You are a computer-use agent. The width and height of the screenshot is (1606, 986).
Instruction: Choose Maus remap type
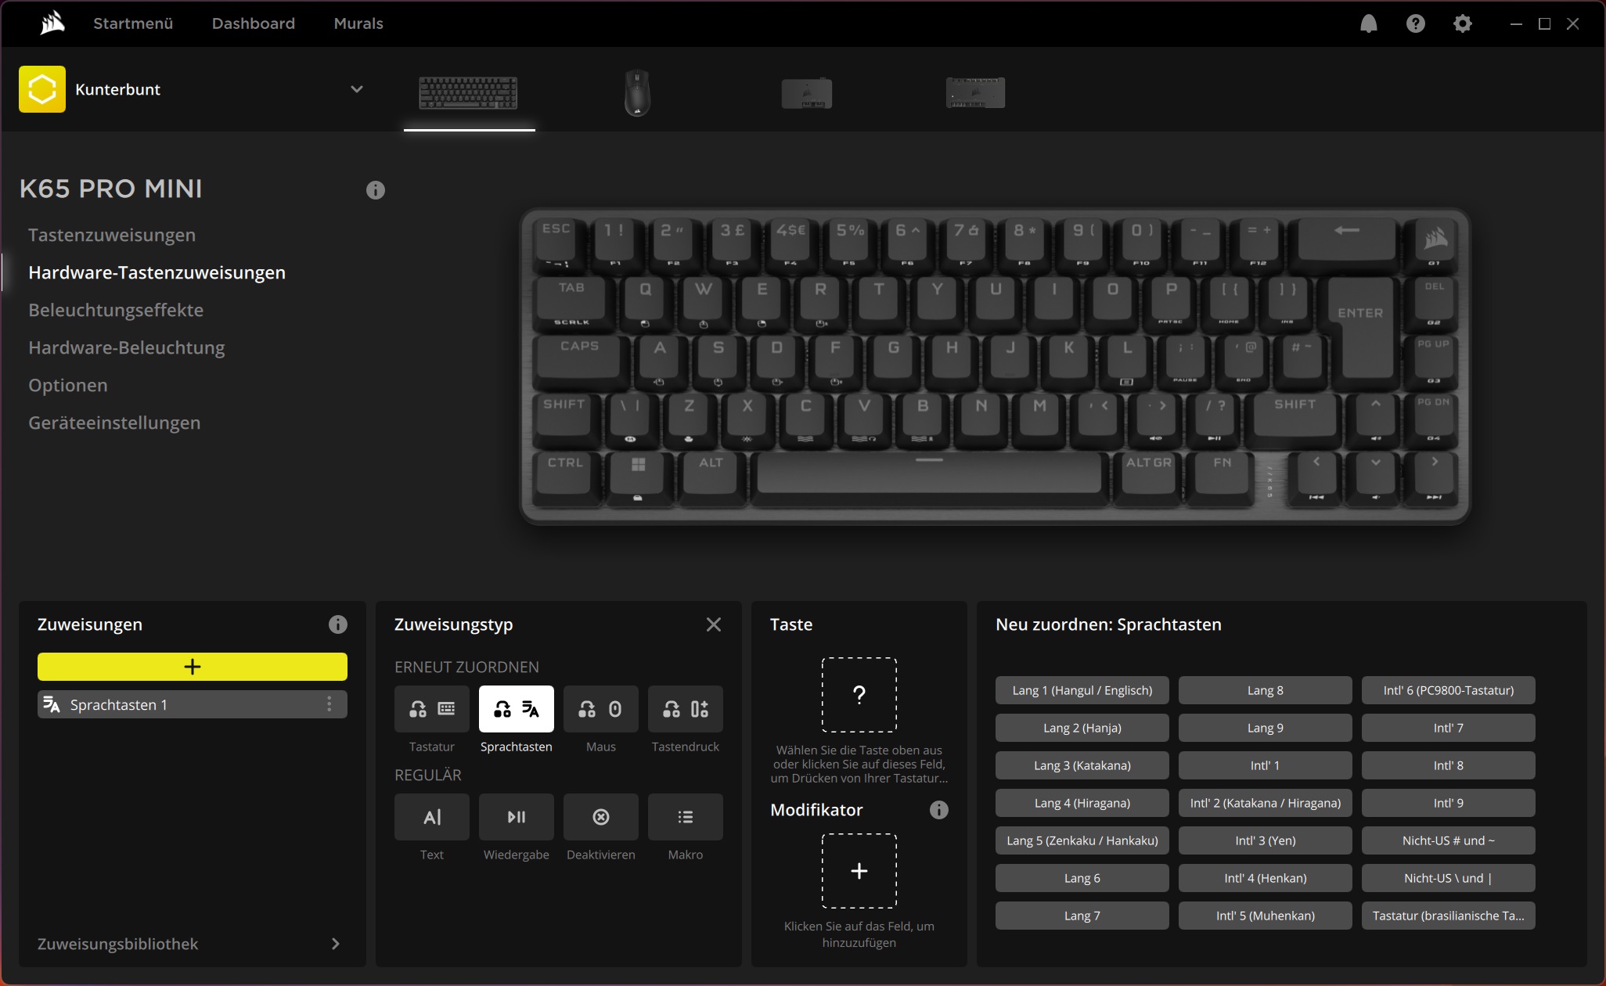601,709
